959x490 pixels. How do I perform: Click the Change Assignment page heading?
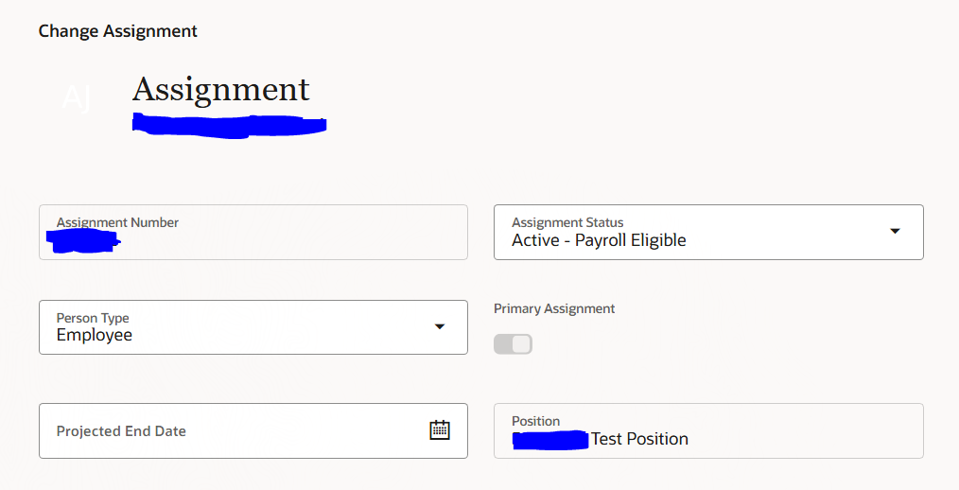pos(117,31)
